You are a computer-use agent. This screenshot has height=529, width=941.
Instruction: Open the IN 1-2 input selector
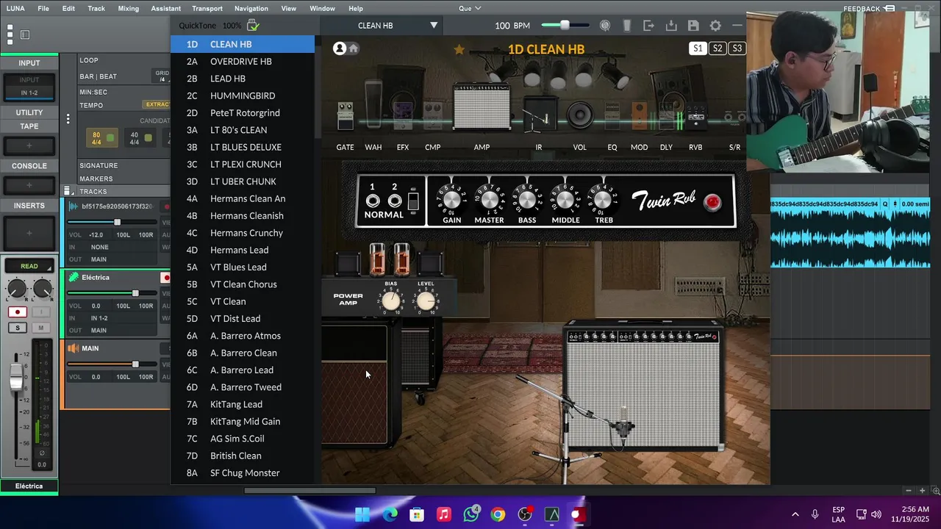29,93
